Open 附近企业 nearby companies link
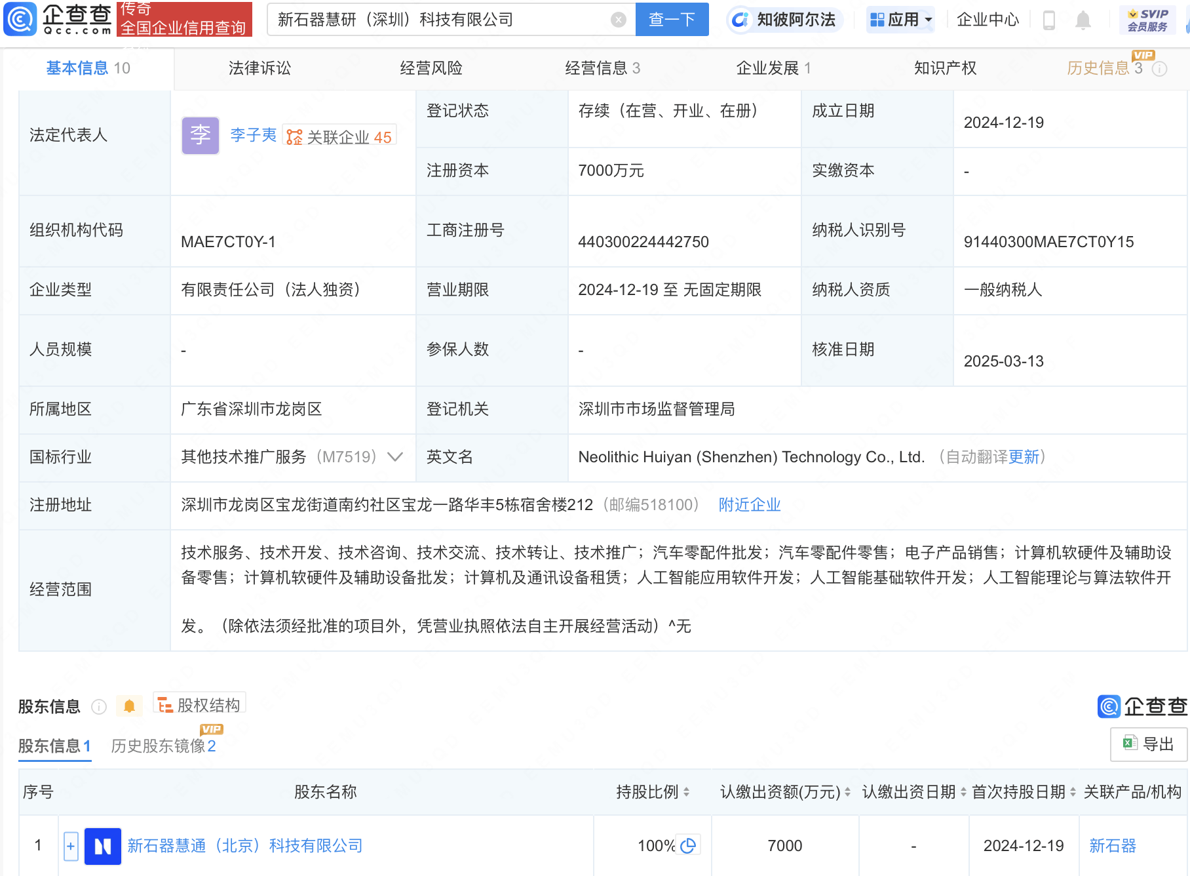 (x=750, y=505)
